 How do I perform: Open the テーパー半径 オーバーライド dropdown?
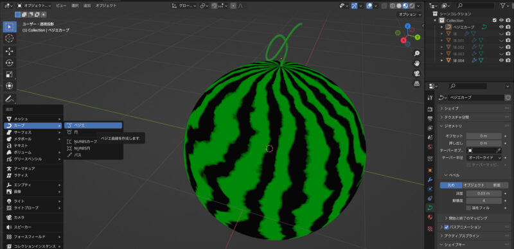click(484, 158)
